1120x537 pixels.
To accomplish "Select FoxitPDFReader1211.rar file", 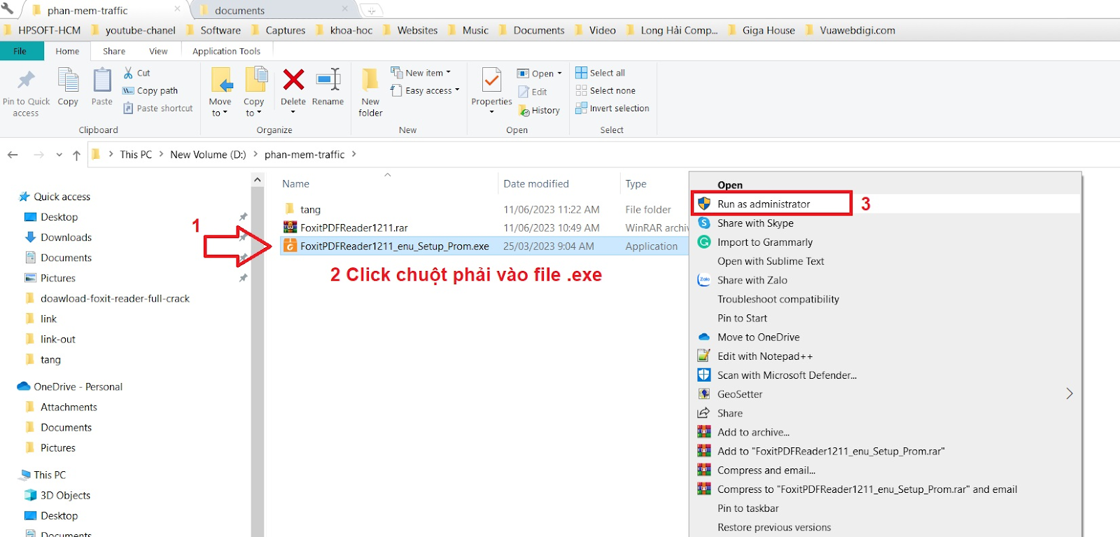I will pyautogui.click(x=354, y=228).
